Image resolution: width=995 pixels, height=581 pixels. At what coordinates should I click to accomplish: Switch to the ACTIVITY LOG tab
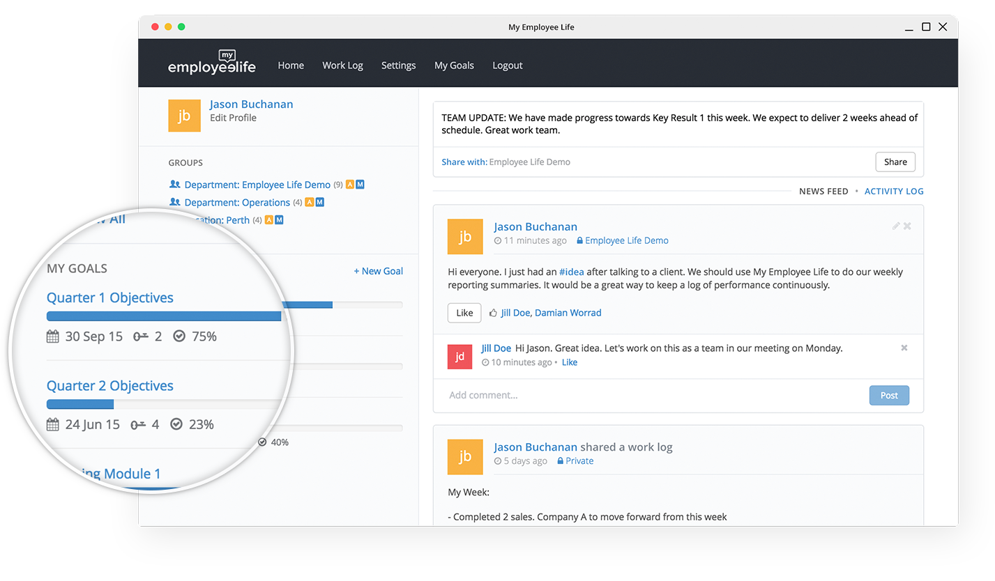point(894,191)
